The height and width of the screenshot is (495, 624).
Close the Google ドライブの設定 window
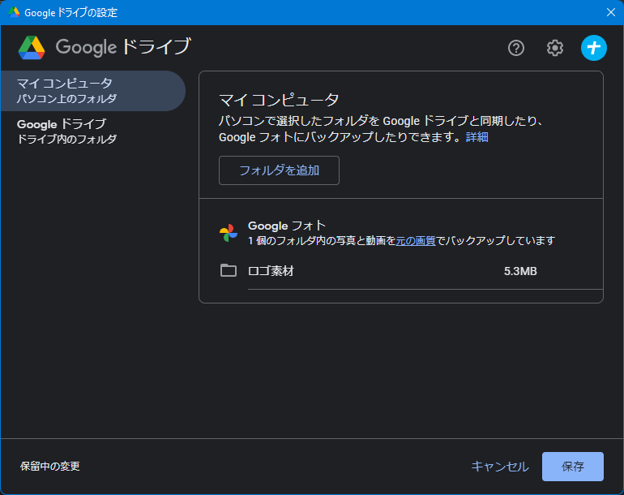tap(611, 12)
